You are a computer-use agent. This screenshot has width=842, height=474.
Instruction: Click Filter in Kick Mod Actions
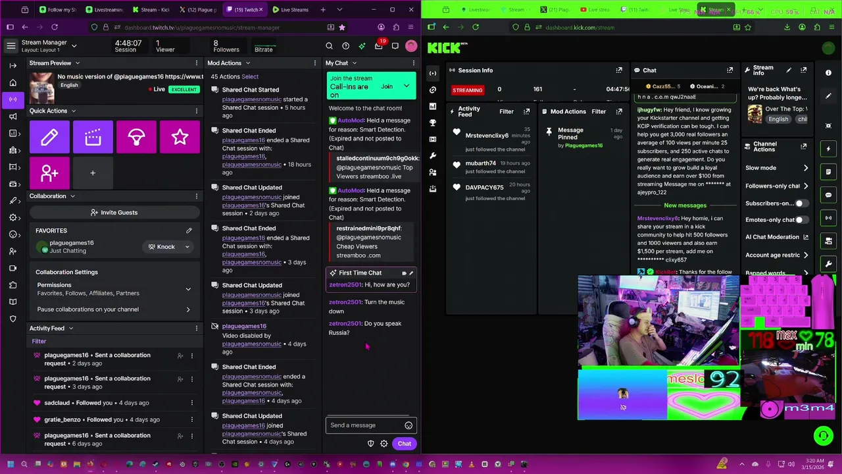[x=598, y=111]
